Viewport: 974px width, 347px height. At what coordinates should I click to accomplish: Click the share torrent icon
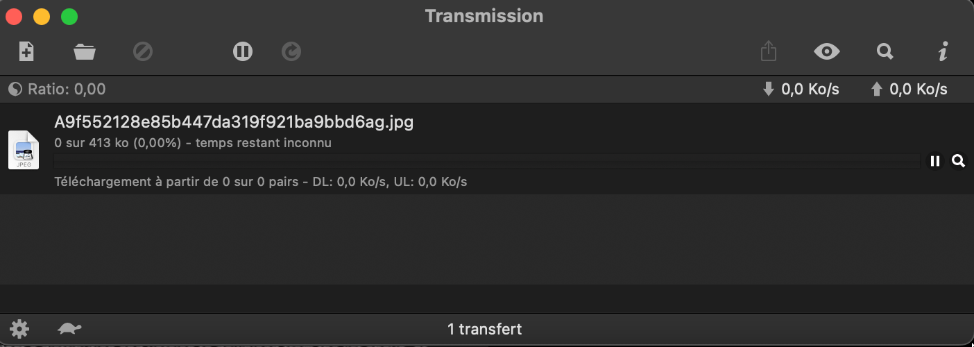pyautogui.click(x=768, y=52)
